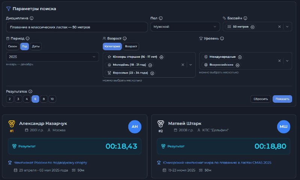Remove the Юниоры старшие age tag
Viewport: 300px width, 180px height.
[161, 57]
